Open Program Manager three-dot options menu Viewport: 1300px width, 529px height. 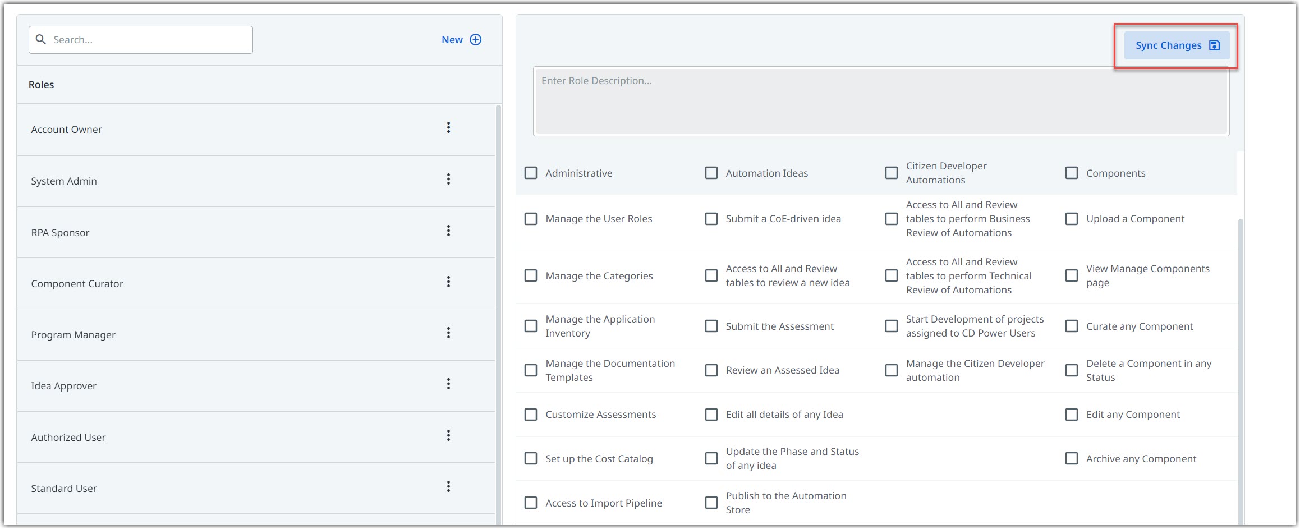pyautogui.click(x=448, y=333)
